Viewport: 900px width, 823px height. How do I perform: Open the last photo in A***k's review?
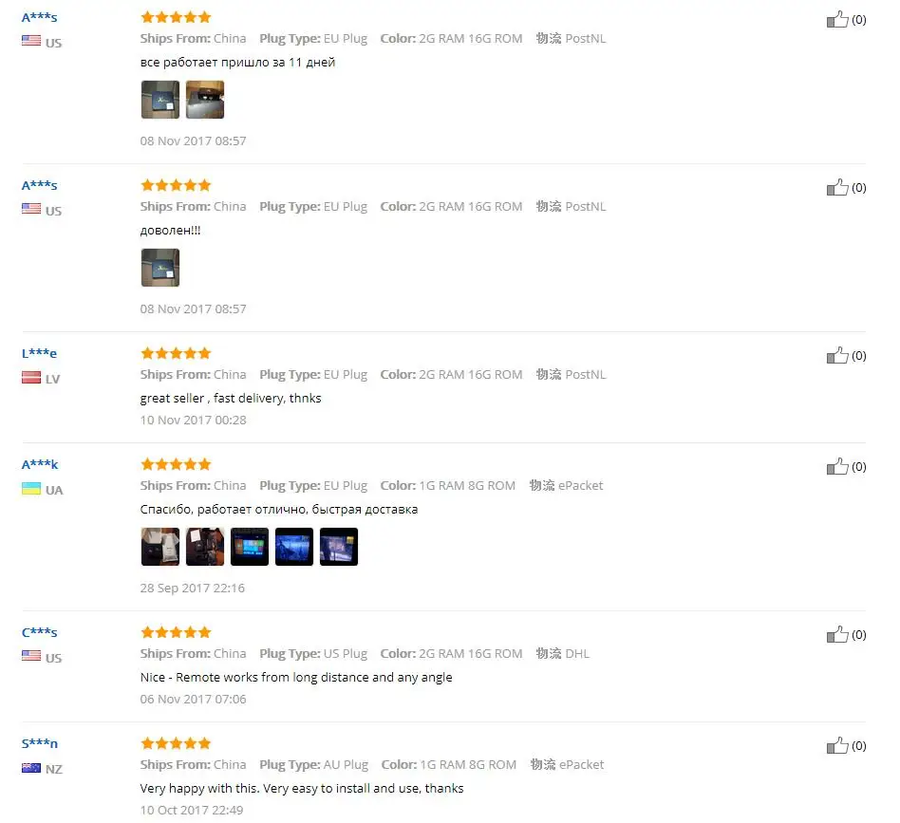click(339, 547)
